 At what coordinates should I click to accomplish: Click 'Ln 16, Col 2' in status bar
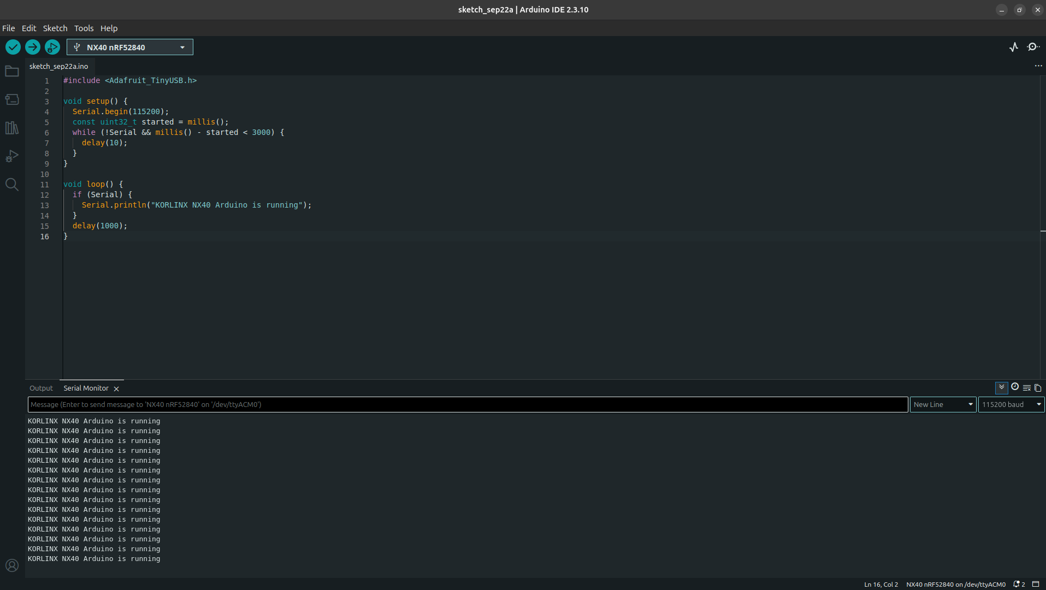coord(881,584)
